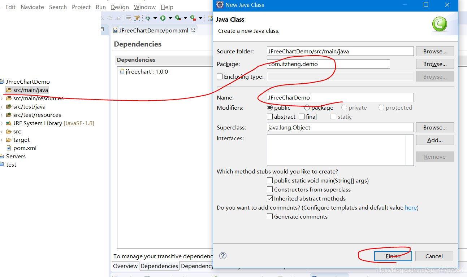
Task: Check Constructors from superclass option
Action: pyautogui.click(x=269, y=189)
